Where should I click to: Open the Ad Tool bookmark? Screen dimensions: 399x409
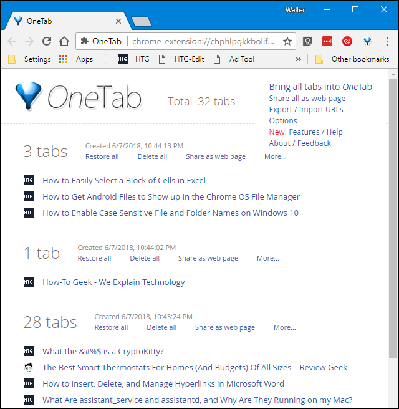(x=234, y=59)
